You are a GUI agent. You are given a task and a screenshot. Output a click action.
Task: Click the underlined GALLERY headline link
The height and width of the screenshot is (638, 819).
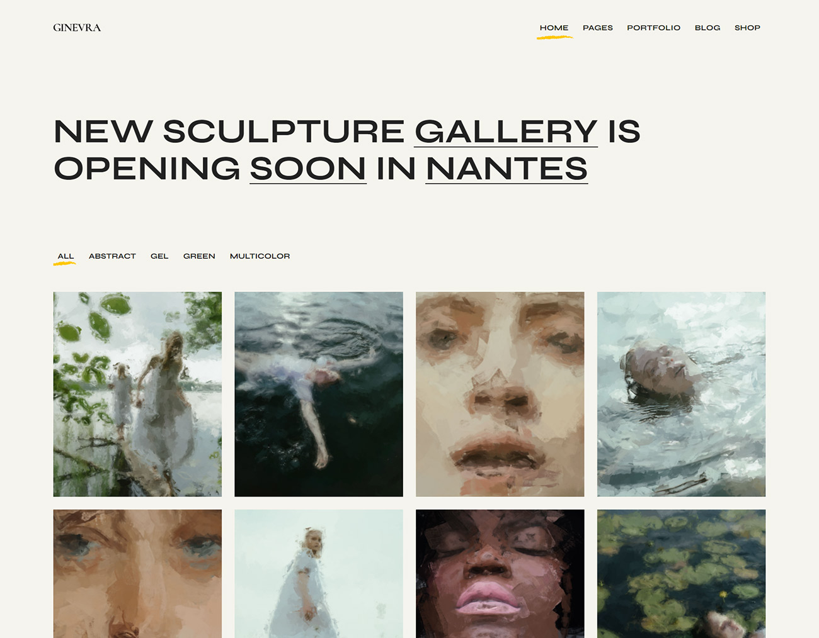pyautogui.click(x=506, y=132)
